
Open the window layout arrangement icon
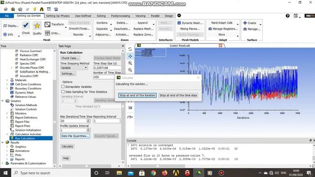click(295, 16)
